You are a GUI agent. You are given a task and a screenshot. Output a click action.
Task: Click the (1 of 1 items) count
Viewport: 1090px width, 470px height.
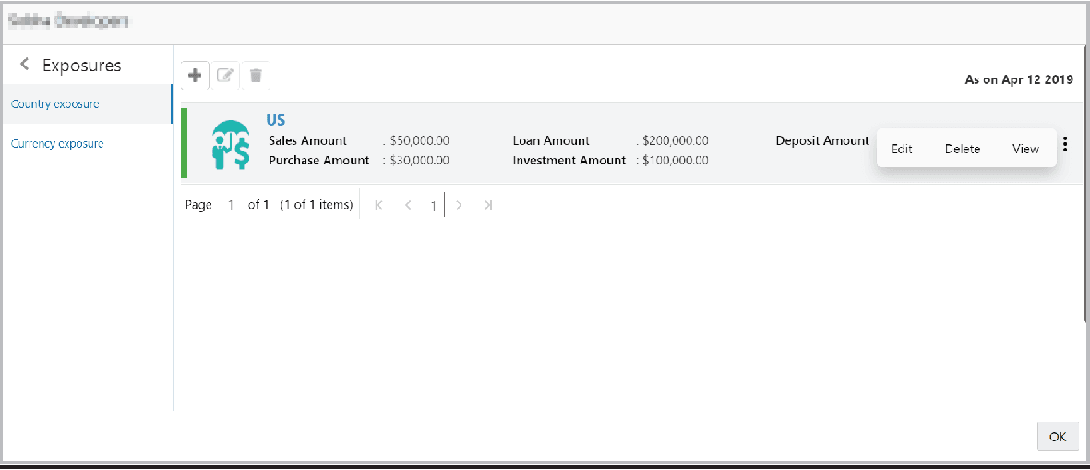pyautogui.click(x=317, y=205)
